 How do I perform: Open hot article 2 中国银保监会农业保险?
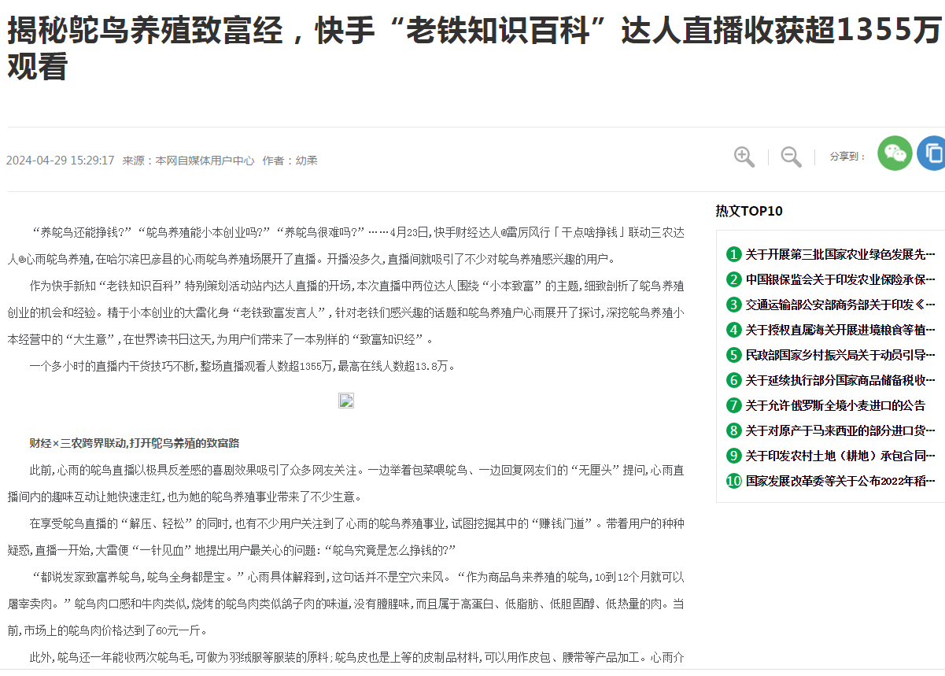[x=840, y=279]
